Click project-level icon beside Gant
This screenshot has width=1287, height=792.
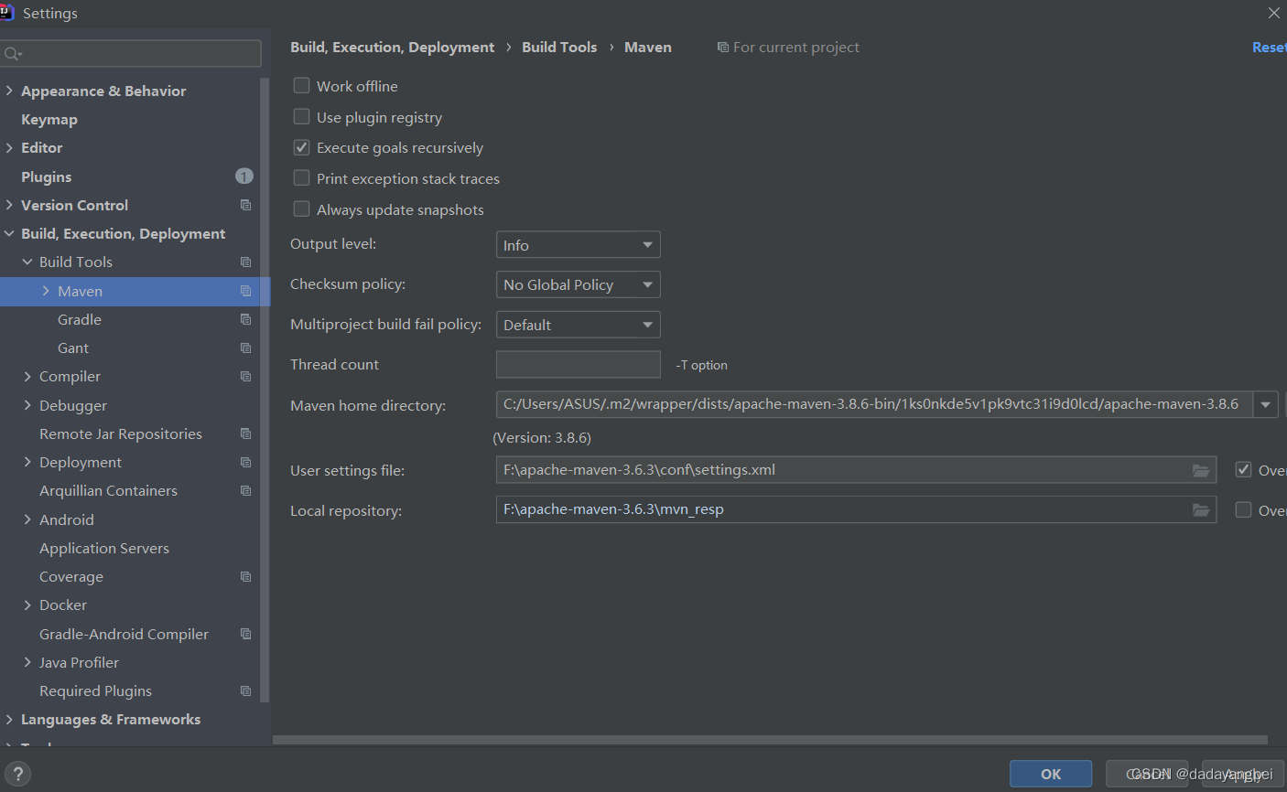[x=245, y=348]
